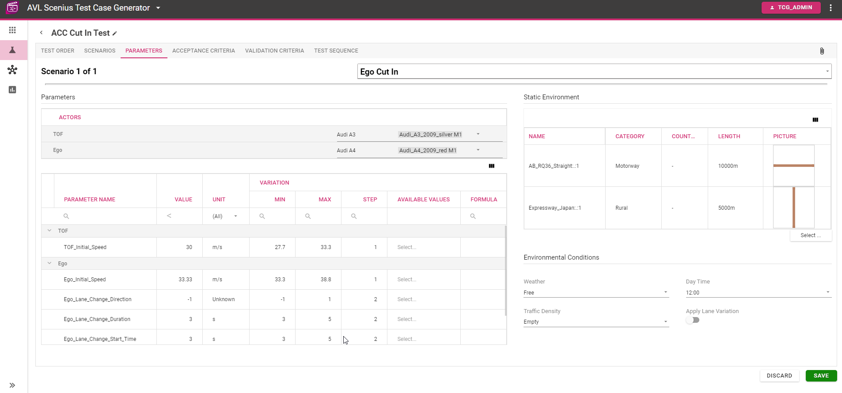Open the apps grid sidebar icon

[x=12, y=30]
